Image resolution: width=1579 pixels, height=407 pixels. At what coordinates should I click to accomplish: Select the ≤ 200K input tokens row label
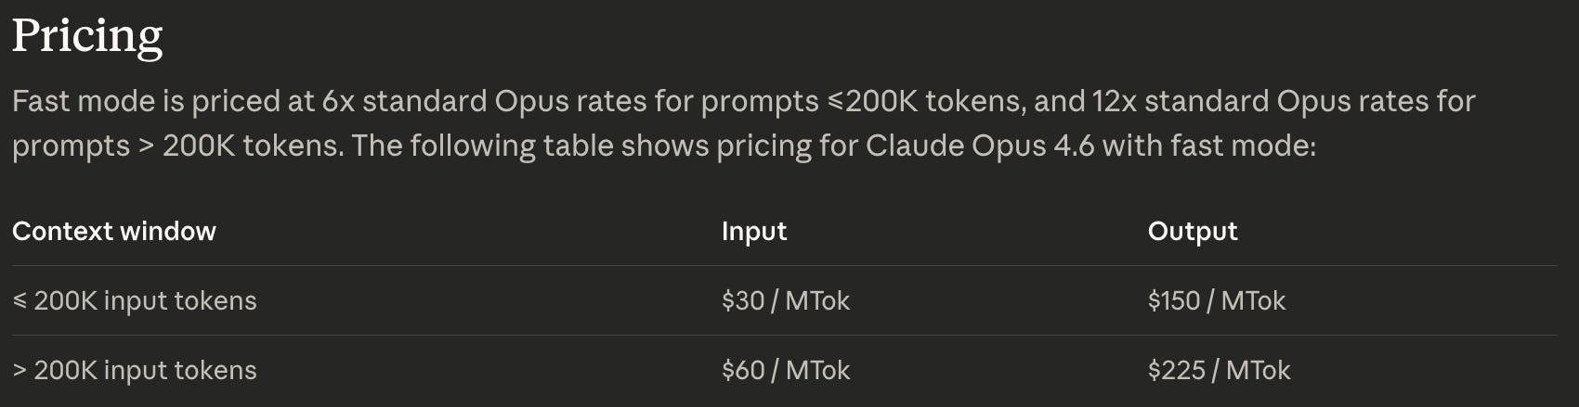pos(135,300)
